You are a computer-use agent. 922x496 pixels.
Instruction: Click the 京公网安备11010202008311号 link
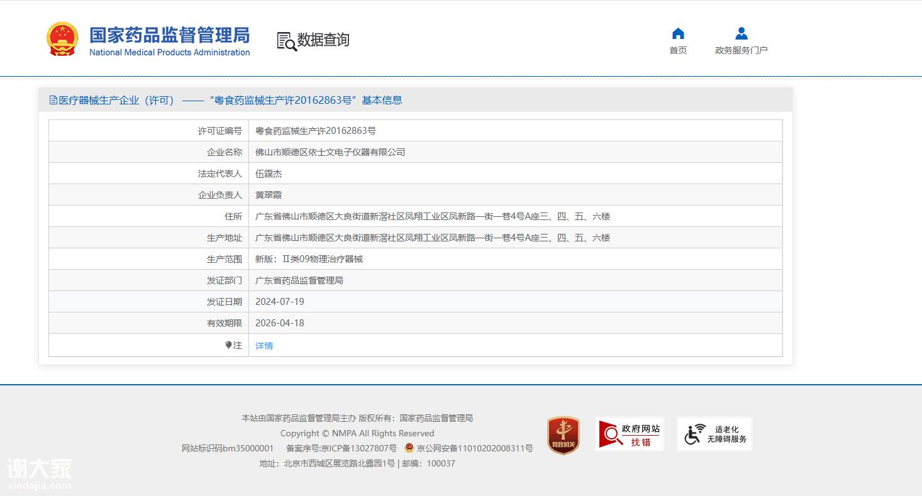click(474, 448)
